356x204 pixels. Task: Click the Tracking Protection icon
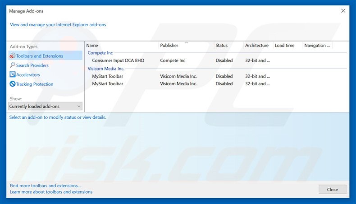[13, 84]
